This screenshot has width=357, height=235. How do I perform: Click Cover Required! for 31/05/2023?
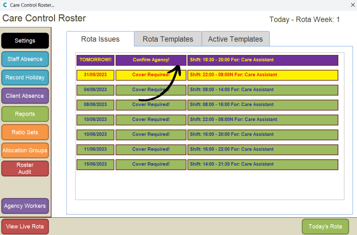coord(151,75)
